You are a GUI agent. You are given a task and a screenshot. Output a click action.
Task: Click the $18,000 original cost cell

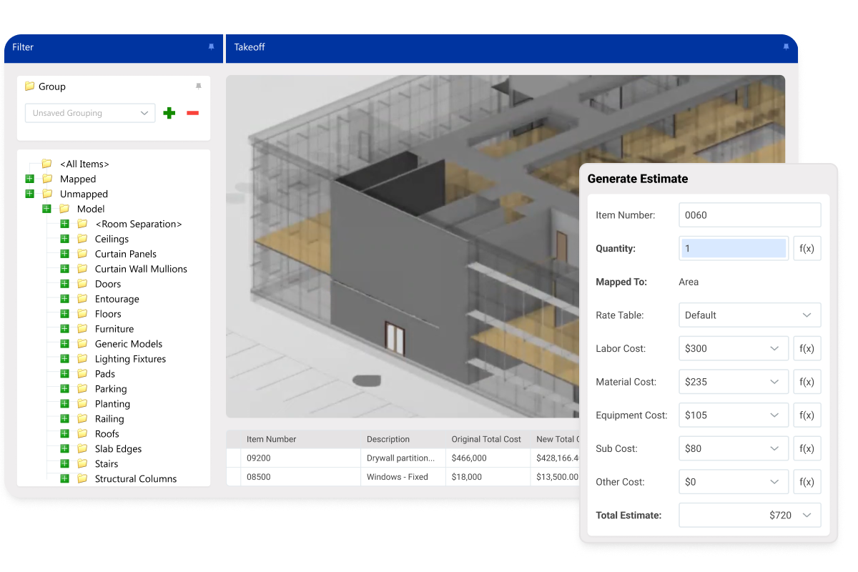[488, 477]
